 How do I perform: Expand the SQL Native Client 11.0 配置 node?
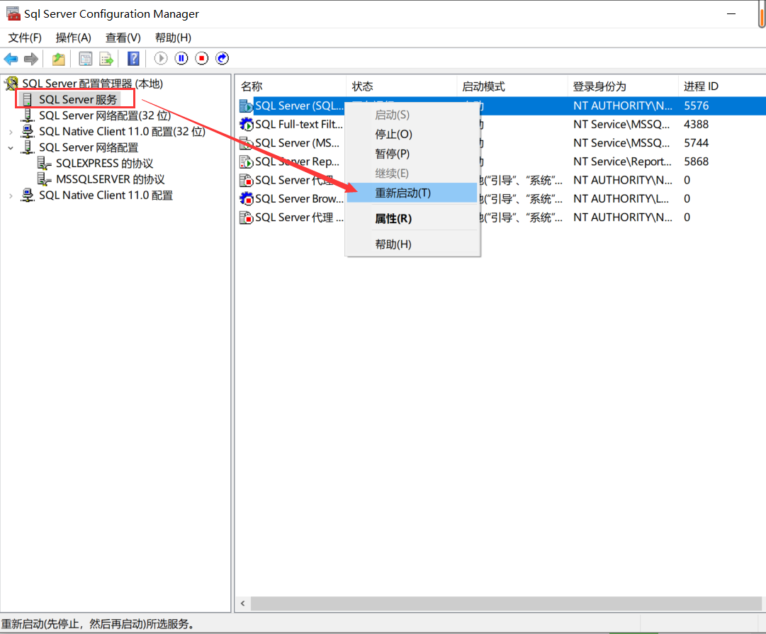11,196
